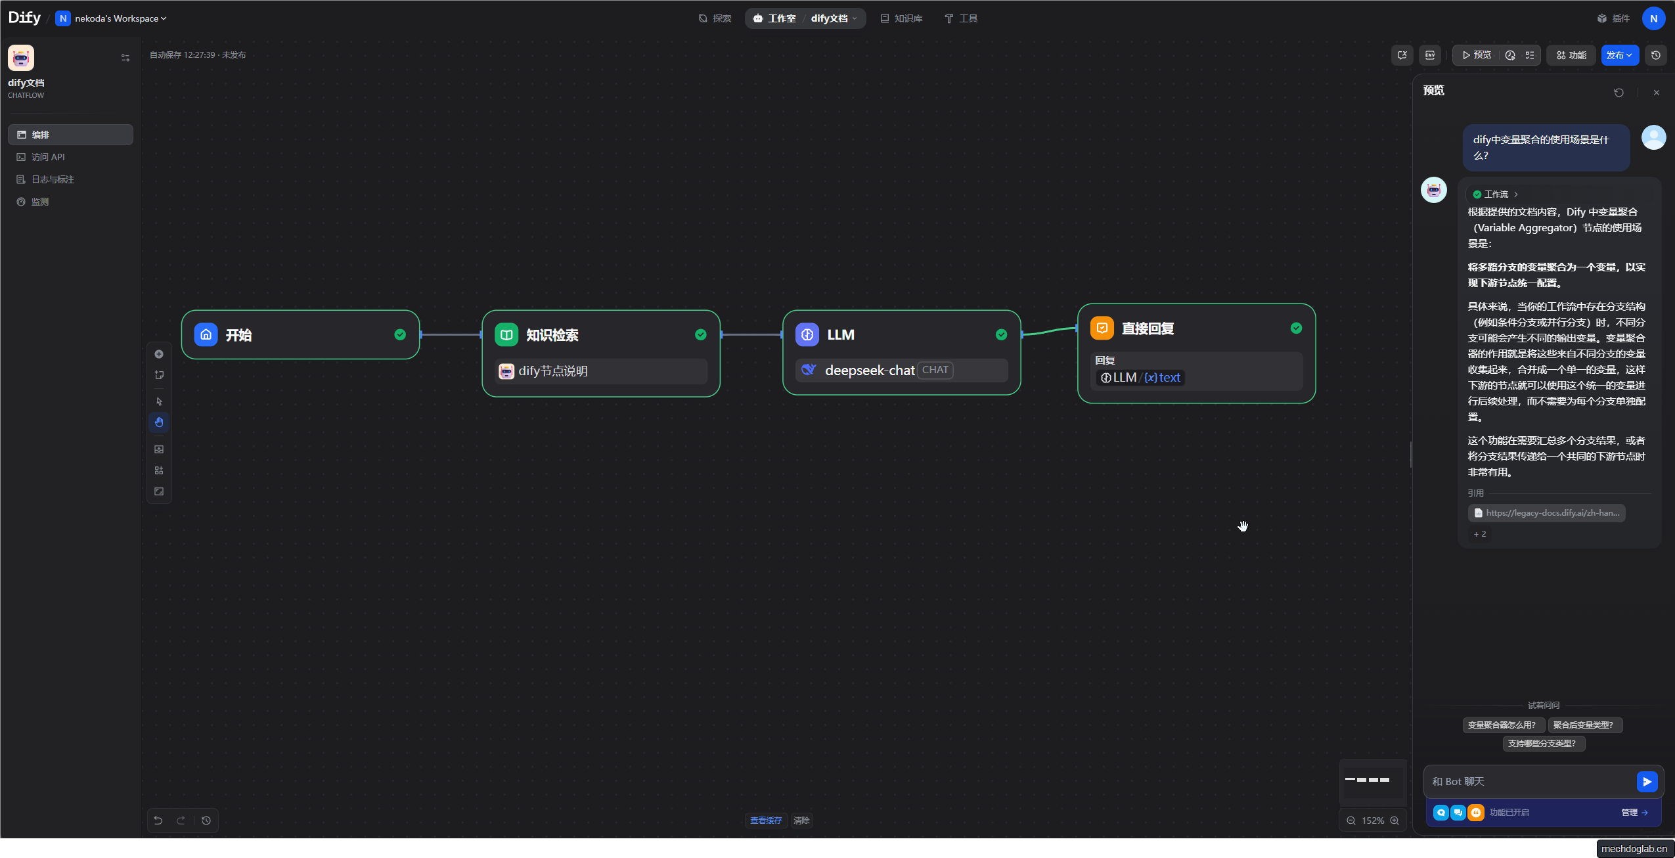The height and width of the screenshot is (858, 1675).
Task: Open the run checklist icon
Action: (1530, 55)
